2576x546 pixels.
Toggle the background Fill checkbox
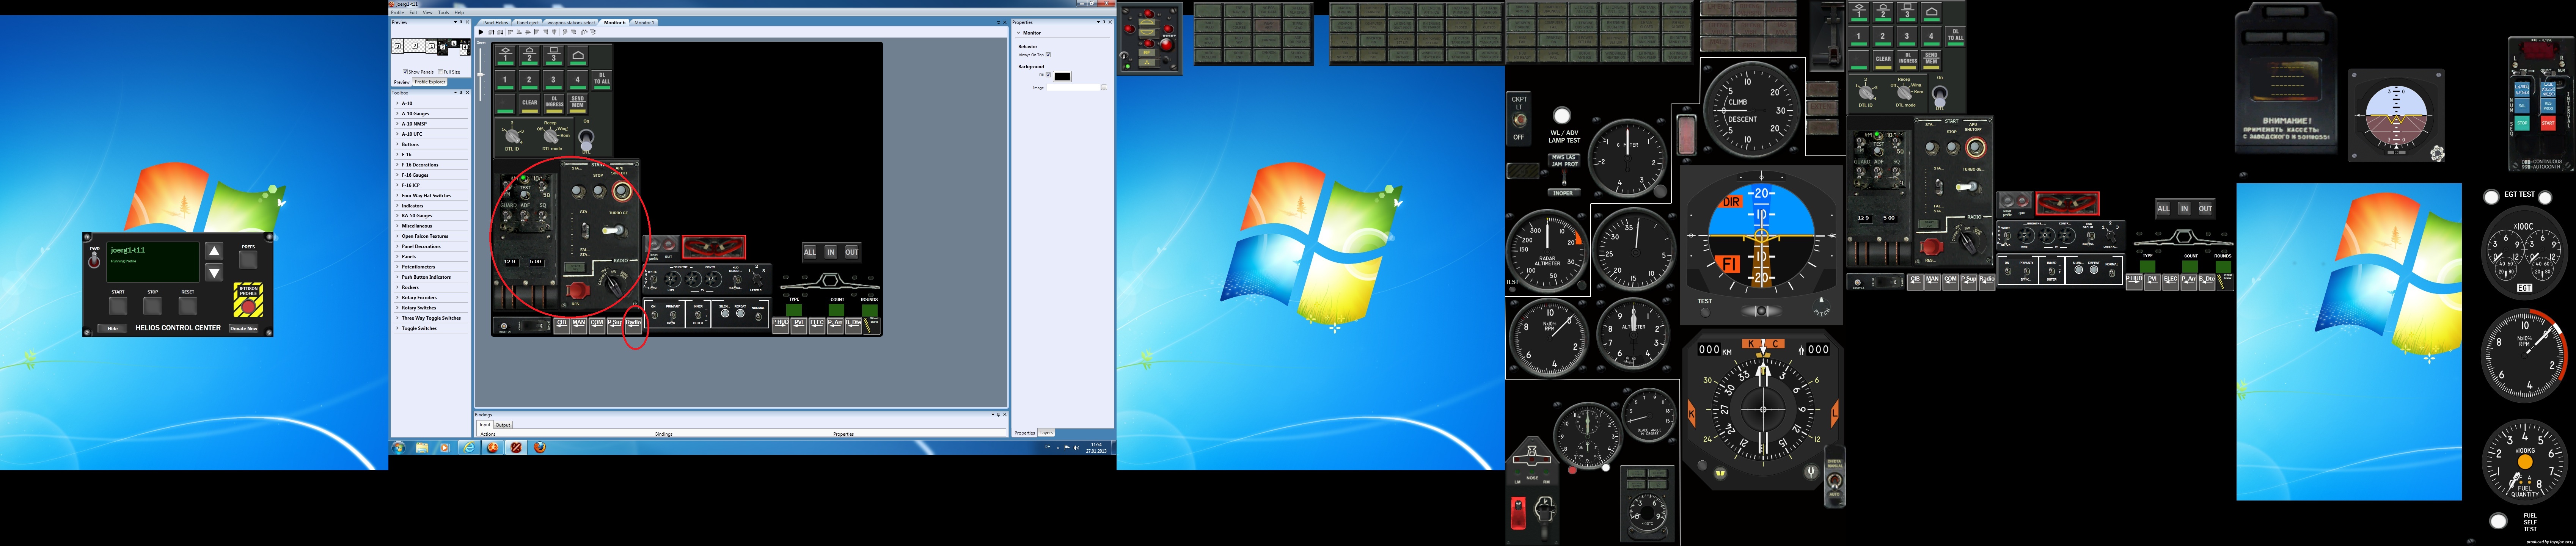click(x=1048, y=75)
